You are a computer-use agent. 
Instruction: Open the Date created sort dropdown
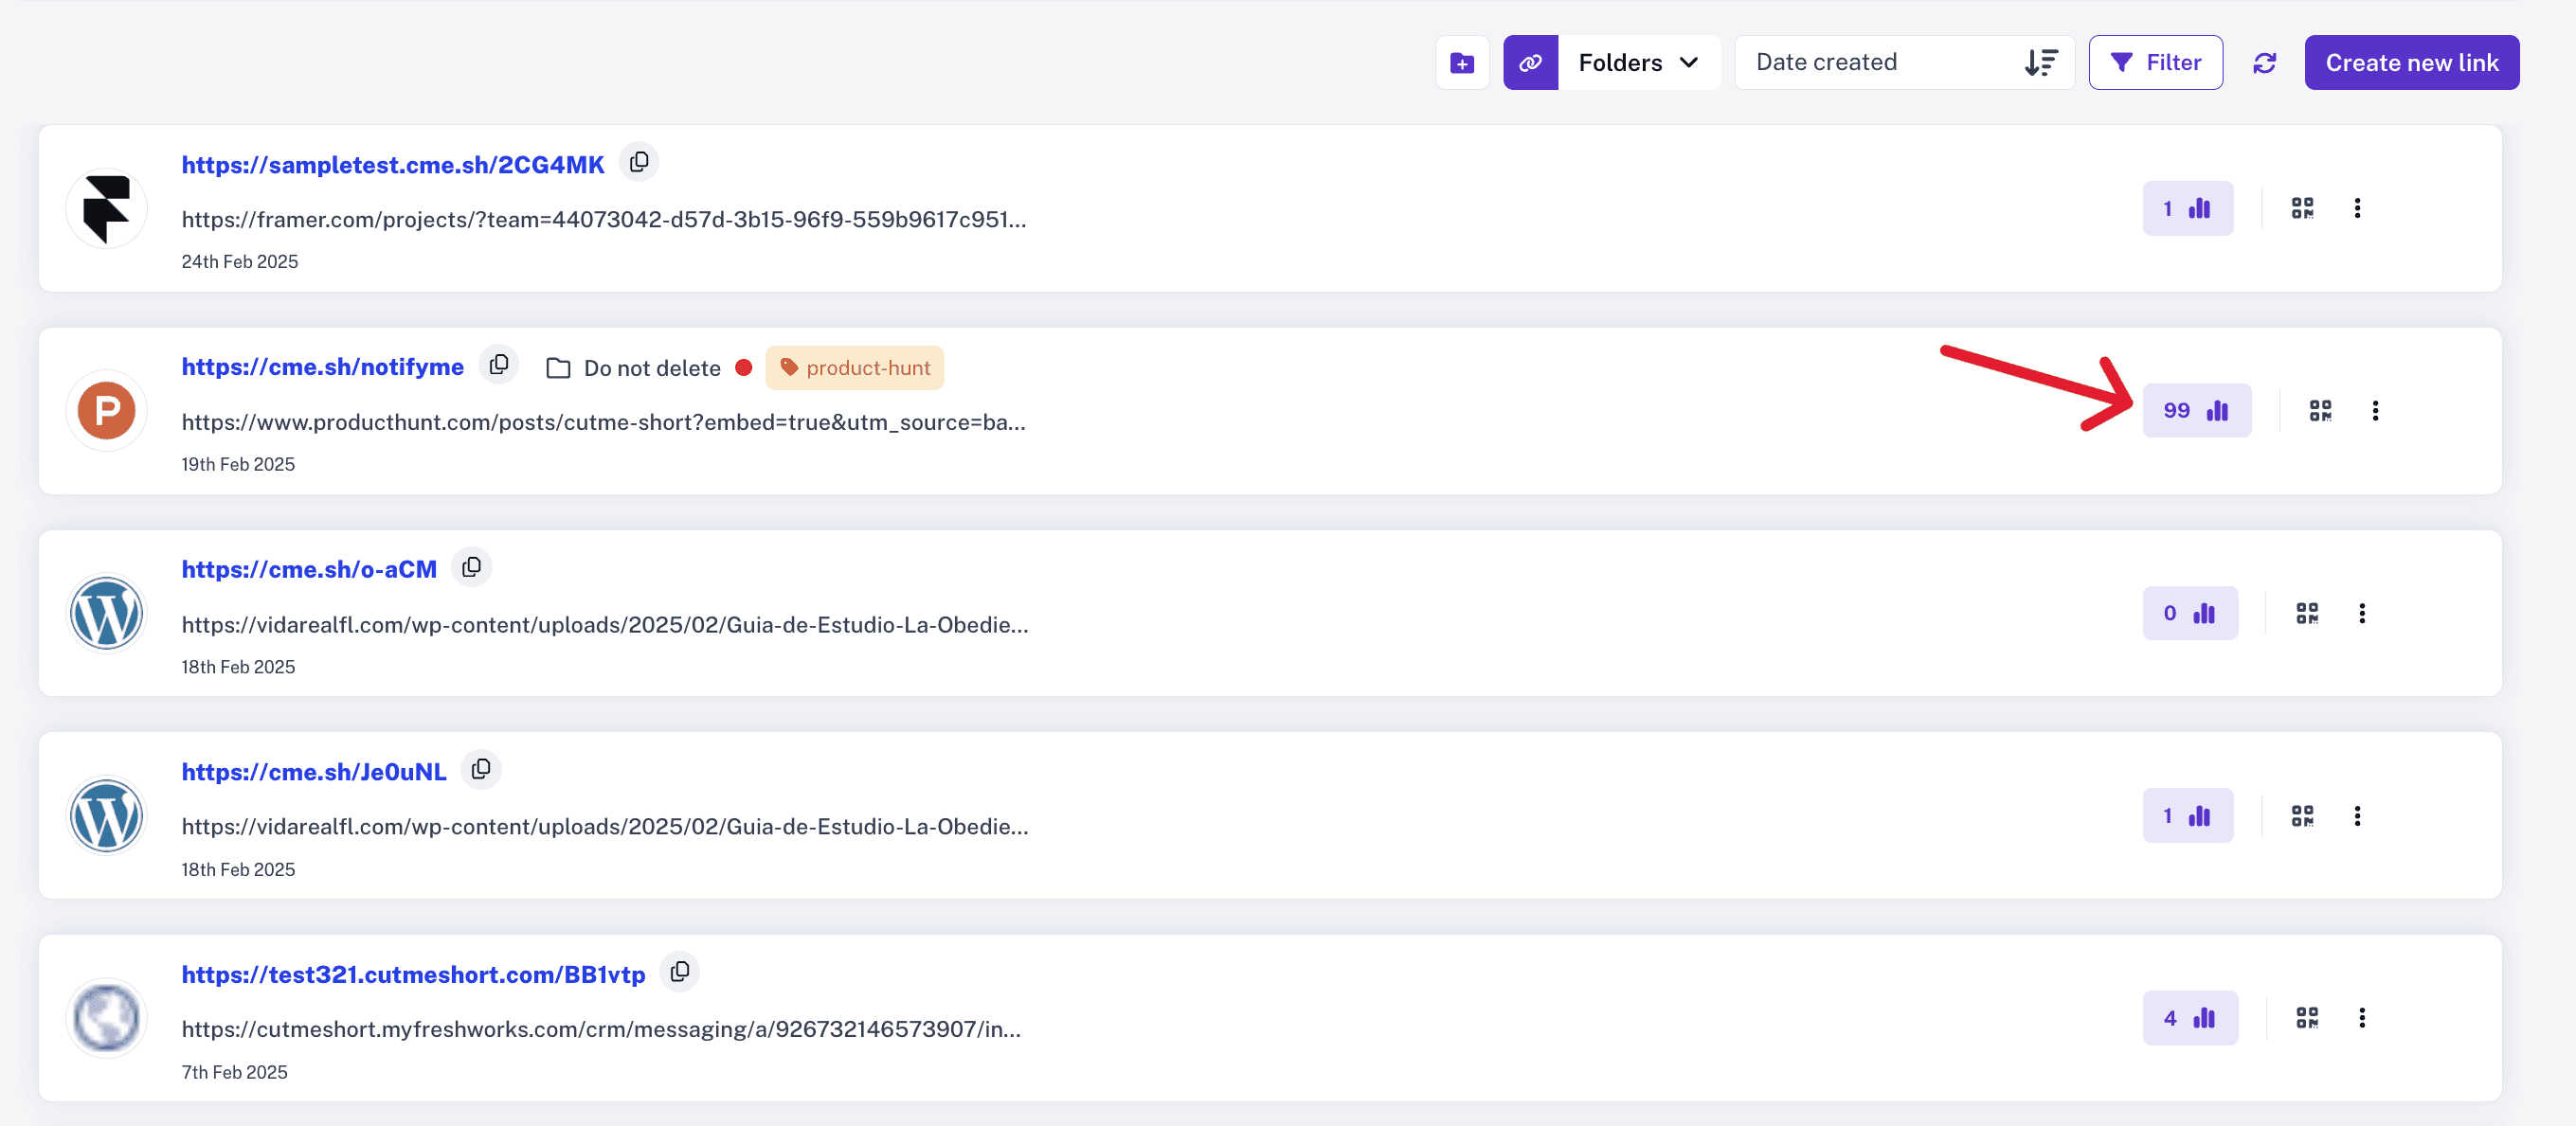(1903, 63)
